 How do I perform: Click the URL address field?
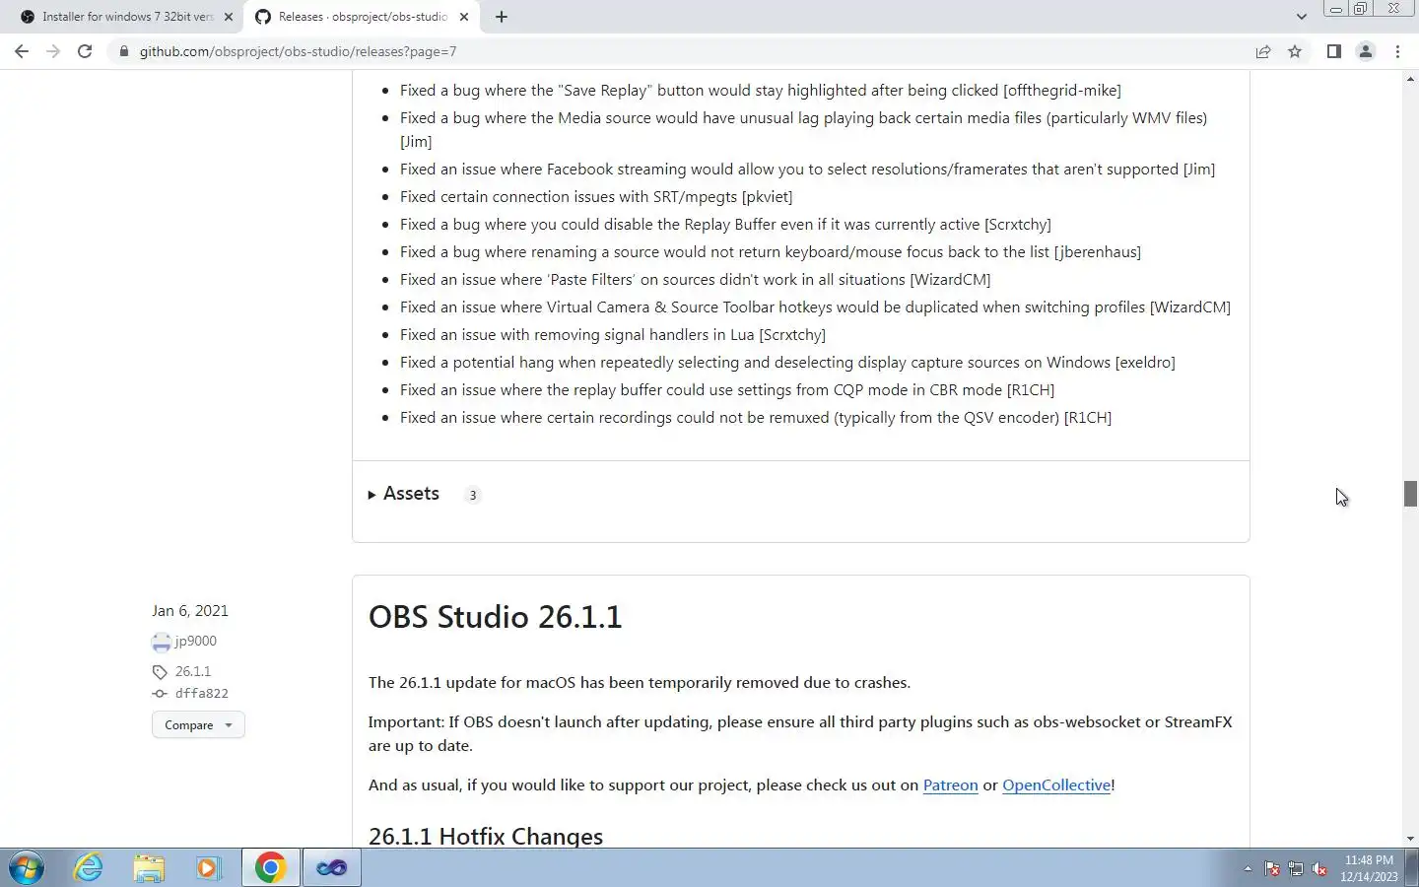tap(680, 51)
